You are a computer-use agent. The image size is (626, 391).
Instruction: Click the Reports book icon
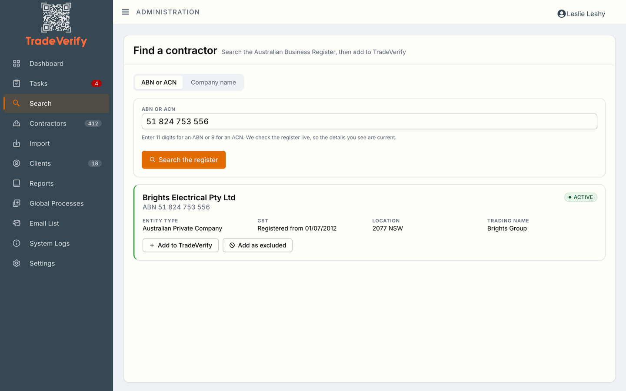(x=17, y=183)
